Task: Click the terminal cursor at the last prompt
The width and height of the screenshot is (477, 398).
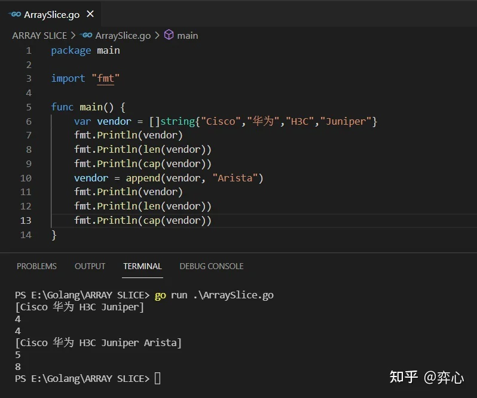Action: pyautogui.click(x=157, y=378)
